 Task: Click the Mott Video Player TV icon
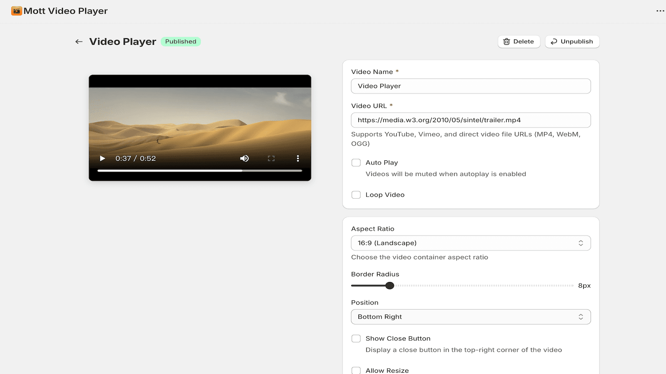[16, 11]
